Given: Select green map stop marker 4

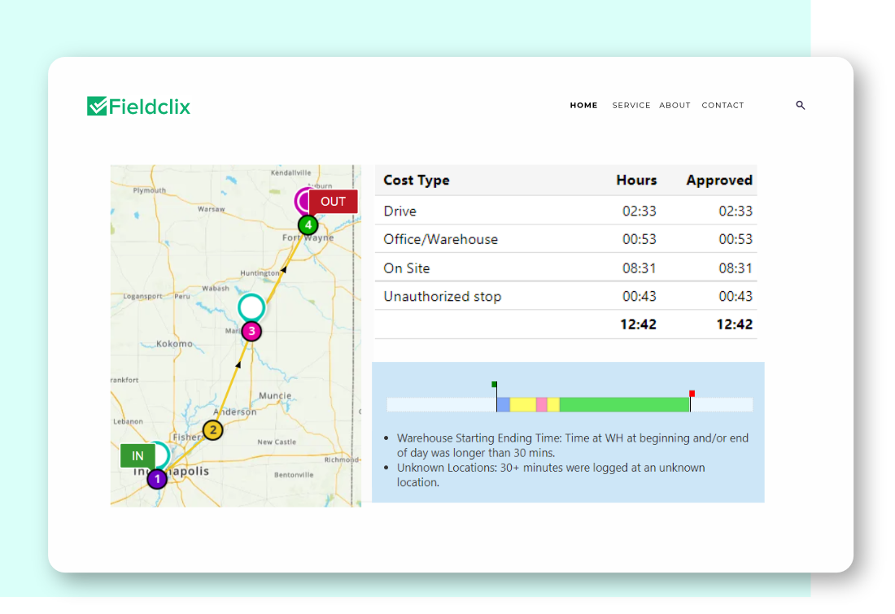Looking at the screenshot, I should pyautogui.click(x=308, y=224).
